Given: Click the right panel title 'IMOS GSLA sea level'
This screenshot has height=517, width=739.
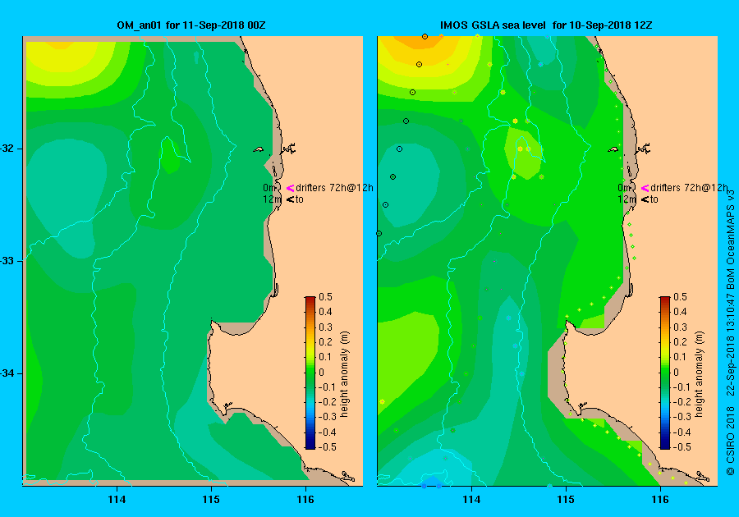Looking at the screenshot, I should coord(493,25).
